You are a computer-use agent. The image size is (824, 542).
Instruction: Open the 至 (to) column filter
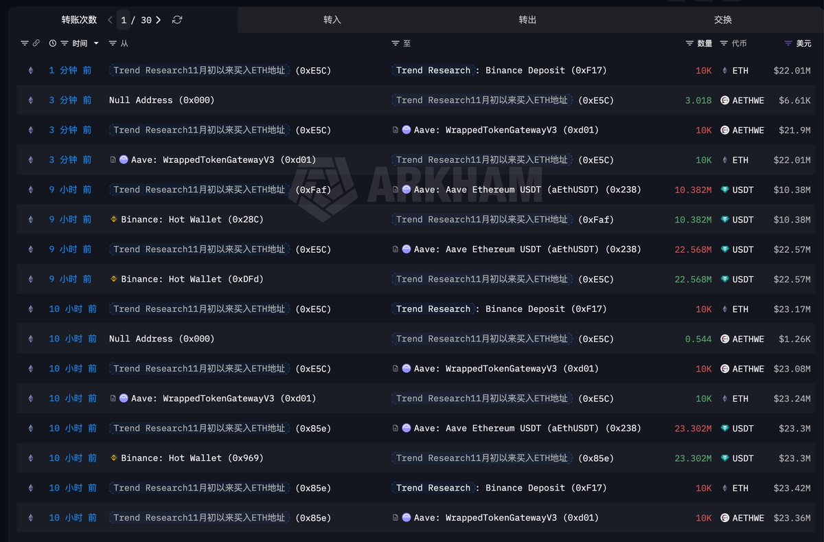[x=396, y=43]
